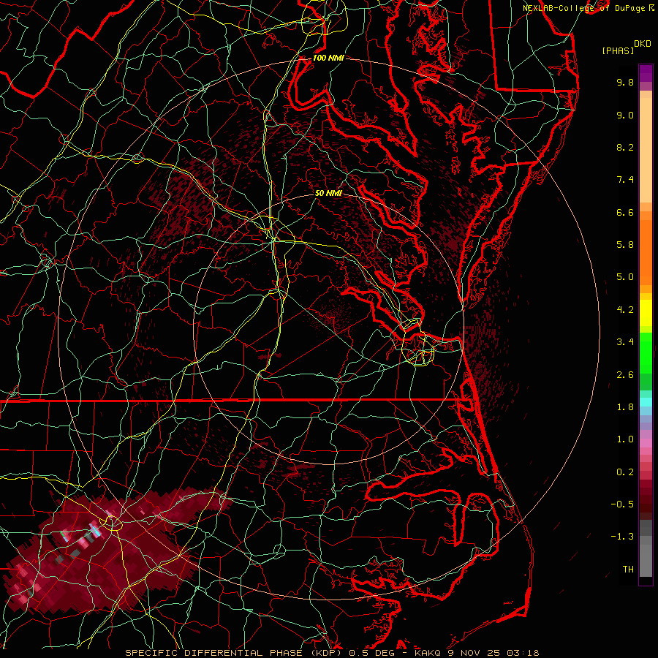
Task: Click the TH threshold label
Action: point(628,570)
